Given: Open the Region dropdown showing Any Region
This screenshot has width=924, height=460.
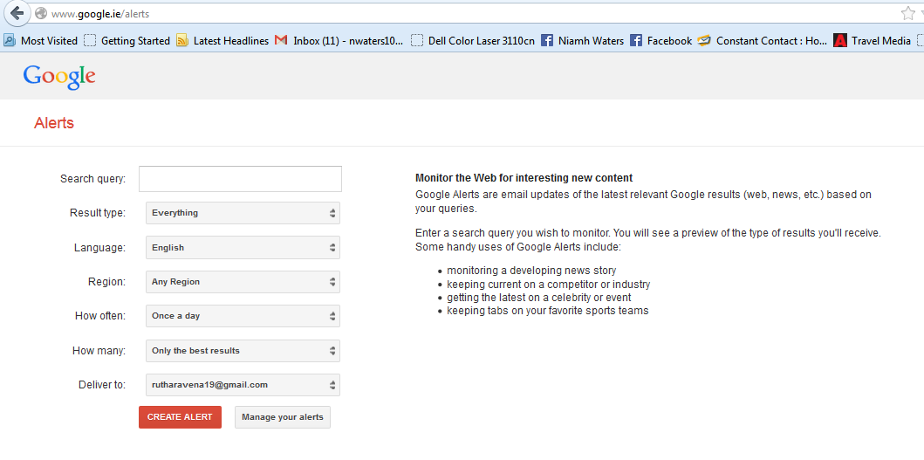Looking at the screenshot, I should click(x=243, y=282).
